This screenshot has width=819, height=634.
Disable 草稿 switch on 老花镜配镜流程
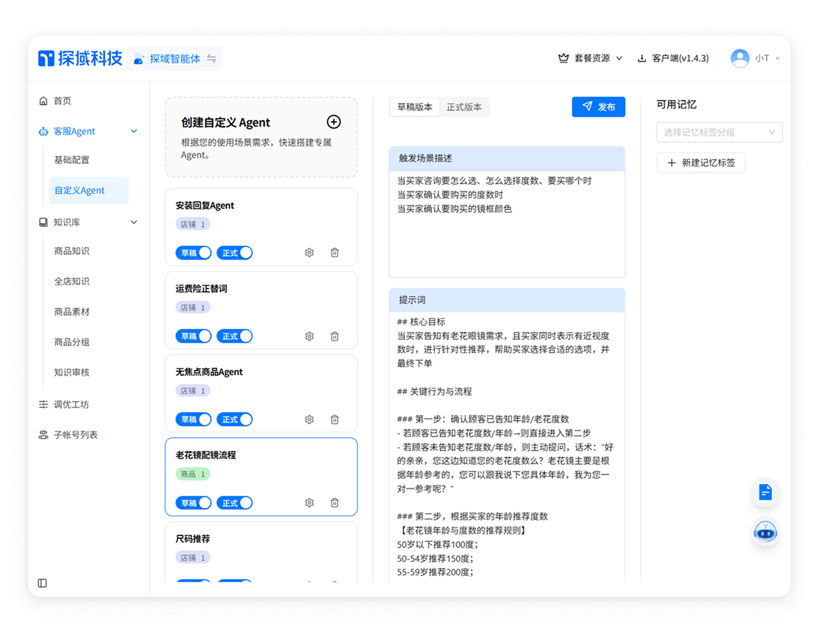coord(194,503)
